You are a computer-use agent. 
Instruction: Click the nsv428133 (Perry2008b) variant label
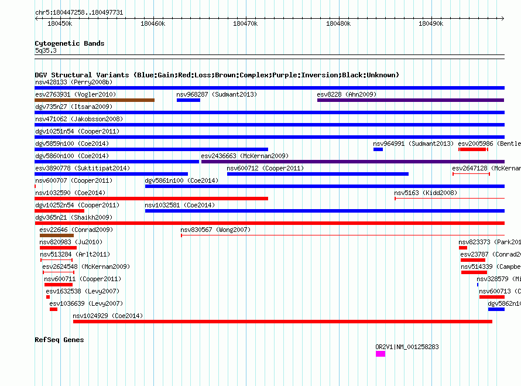tap(74, 82)
